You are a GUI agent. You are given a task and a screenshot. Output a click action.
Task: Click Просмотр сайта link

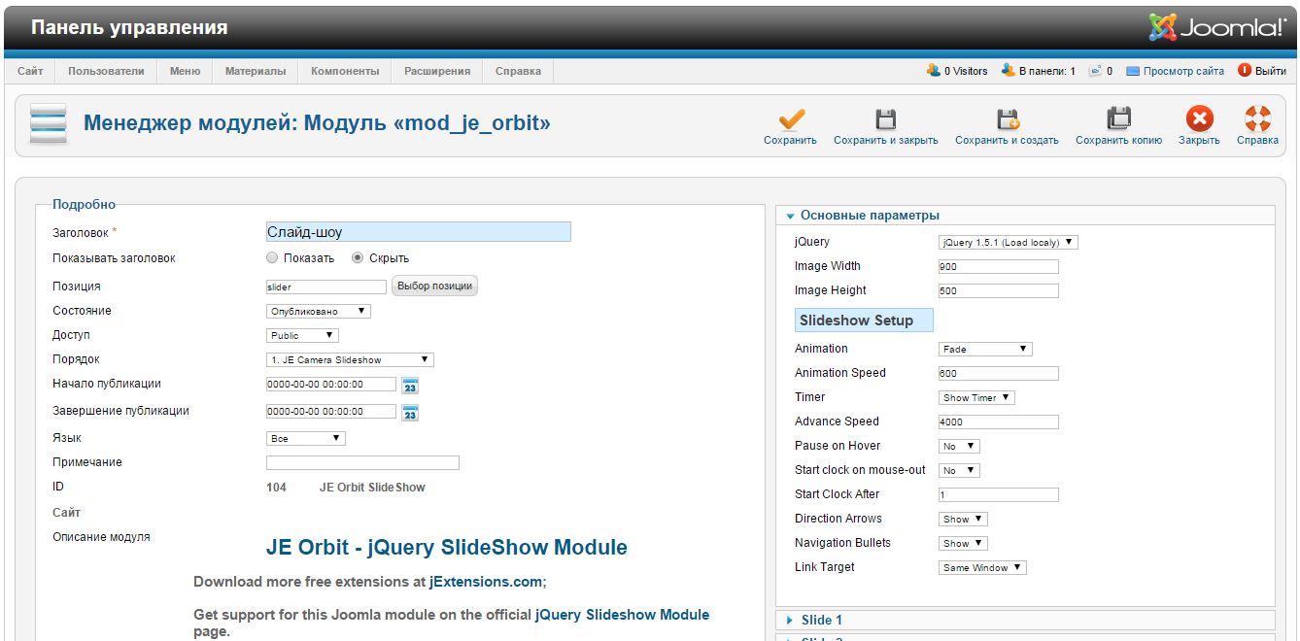(x=1183, y=71)
